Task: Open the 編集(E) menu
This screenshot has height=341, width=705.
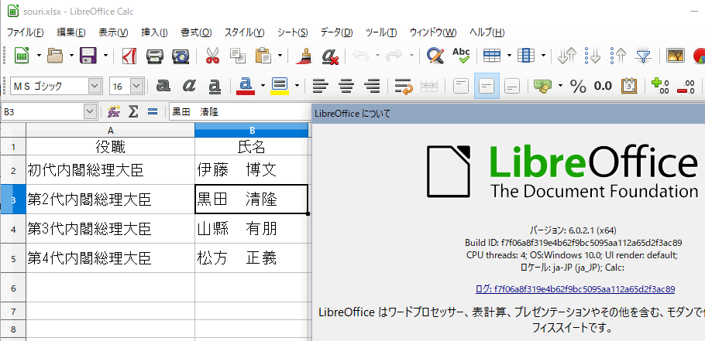Action: point(71,32)
